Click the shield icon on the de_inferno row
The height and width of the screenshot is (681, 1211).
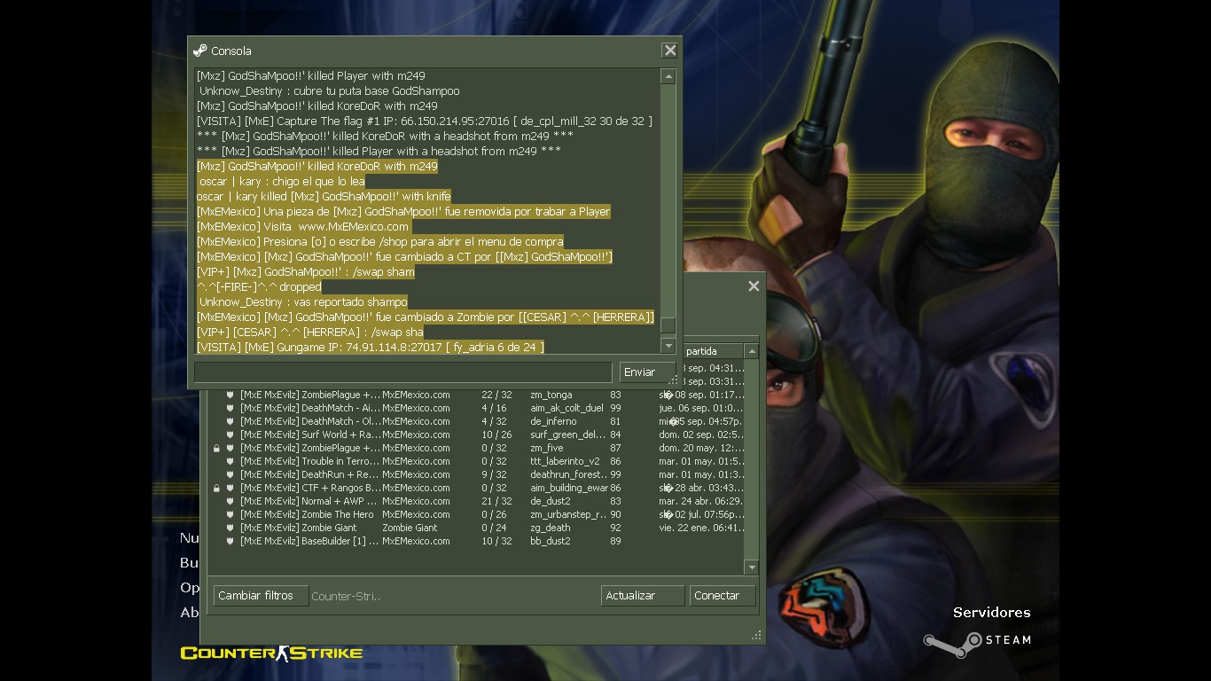230,421
